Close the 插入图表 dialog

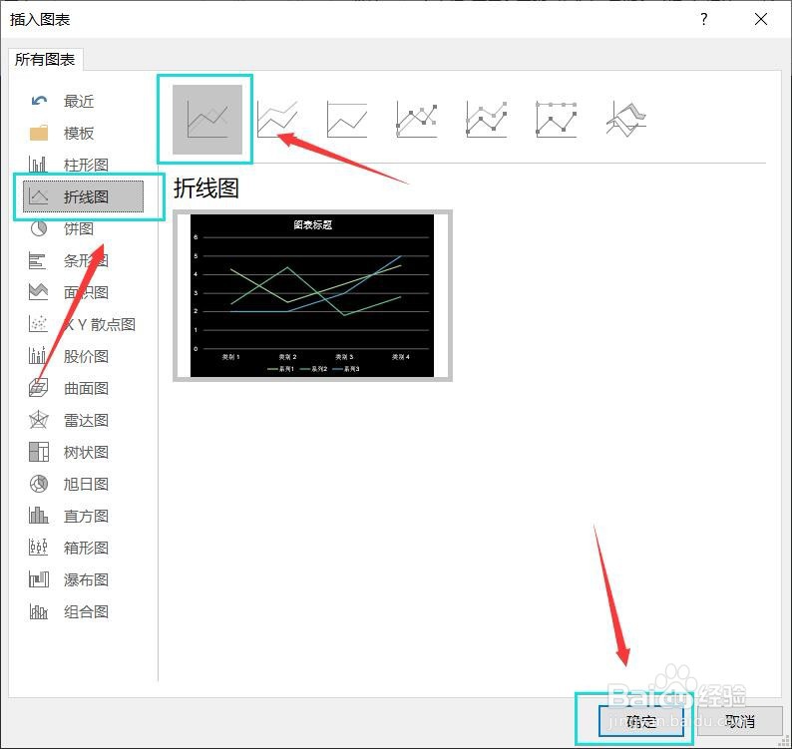[x=761, y=19]
